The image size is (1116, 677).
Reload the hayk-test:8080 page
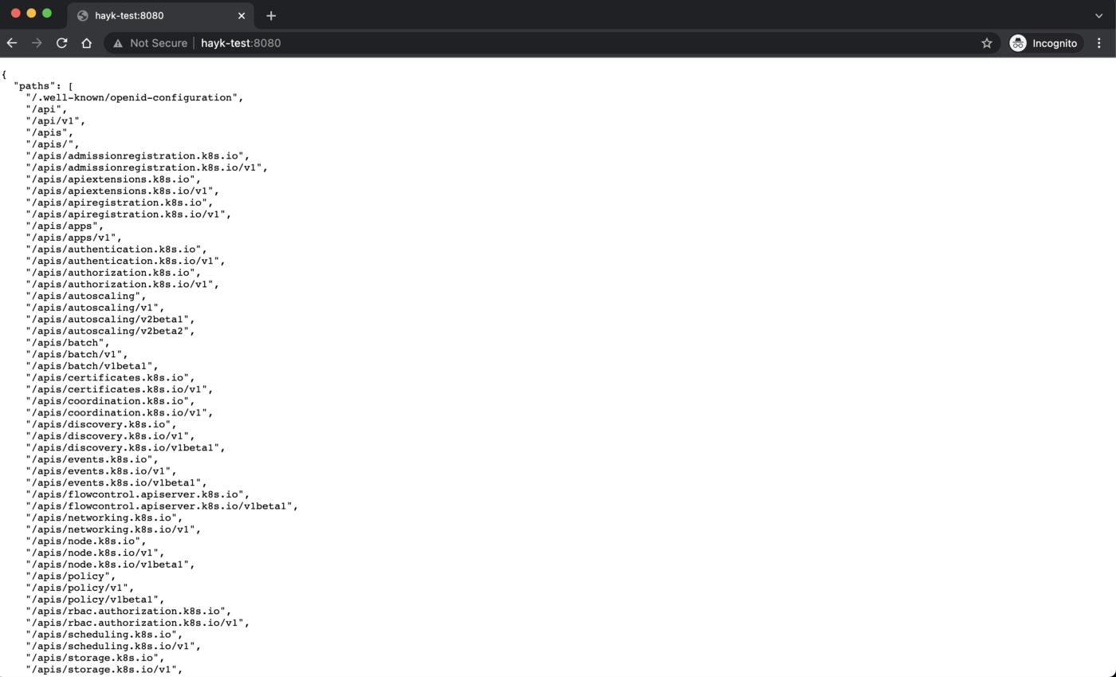tap(61, 43)
